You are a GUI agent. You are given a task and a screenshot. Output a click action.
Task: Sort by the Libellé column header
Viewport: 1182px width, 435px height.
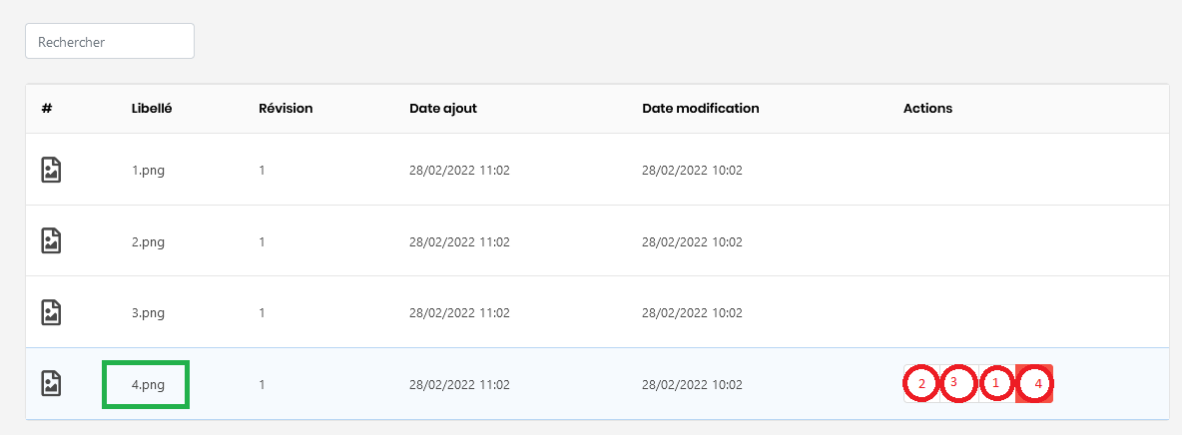pyautogui.click(x=152, y=109)
